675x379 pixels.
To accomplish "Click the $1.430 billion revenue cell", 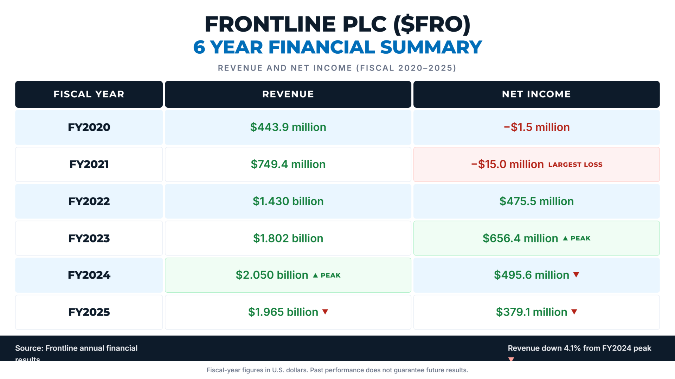I will [x=288, y=201].
